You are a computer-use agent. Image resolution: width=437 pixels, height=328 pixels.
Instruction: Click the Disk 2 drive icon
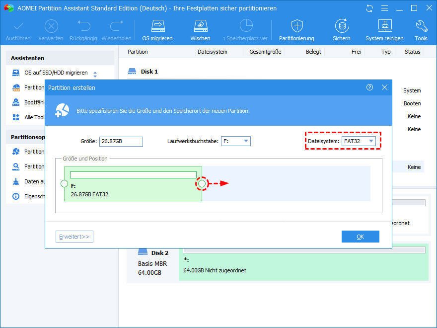[x=143, y=252]
